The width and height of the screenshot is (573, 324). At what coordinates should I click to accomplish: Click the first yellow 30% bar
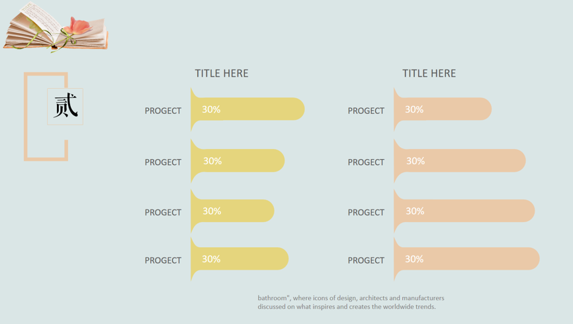click(247, 109)
